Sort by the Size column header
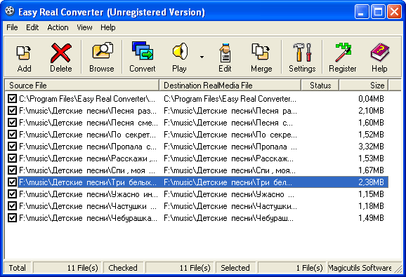This screenshot has height=277, width=406. (x=364, y=86)
